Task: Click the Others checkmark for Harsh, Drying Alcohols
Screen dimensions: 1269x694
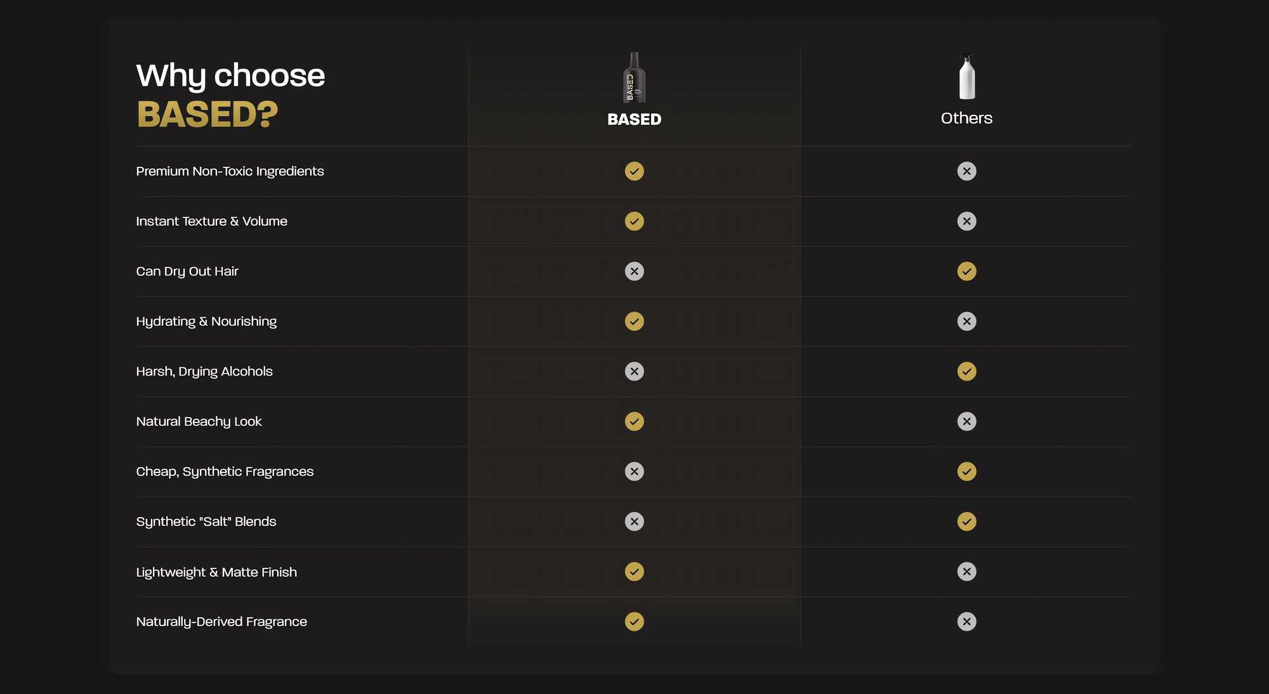Action: coord(966,371)
